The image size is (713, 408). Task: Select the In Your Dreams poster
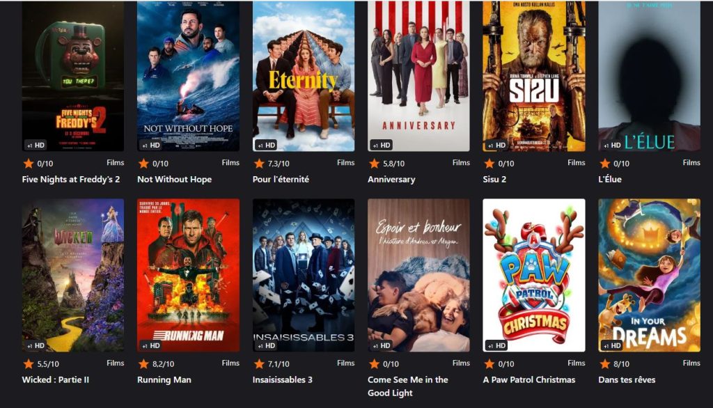coord(650,275)
